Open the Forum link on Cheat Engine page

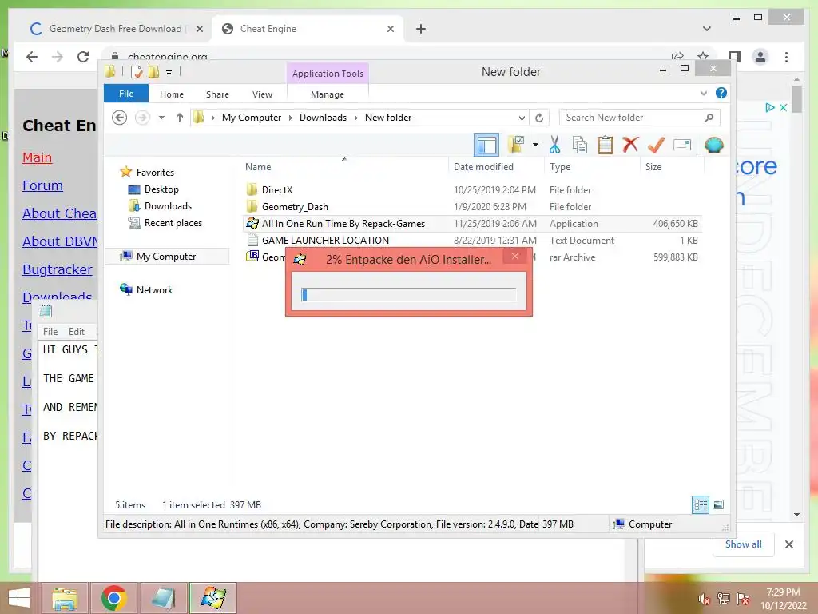(x=42, y=185)
